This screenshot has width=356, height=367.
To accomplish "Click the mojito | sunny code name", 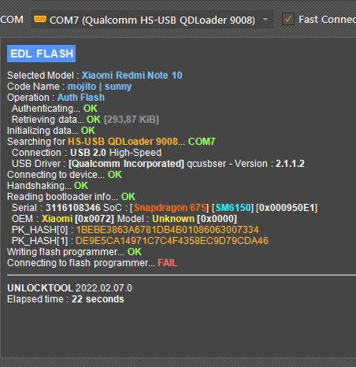I will (99, 87).
